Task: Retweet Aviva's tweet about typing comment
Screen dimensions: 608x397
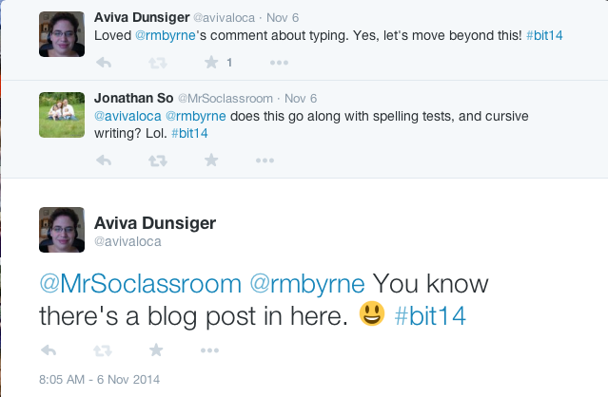Action: [x=157, y=63]
